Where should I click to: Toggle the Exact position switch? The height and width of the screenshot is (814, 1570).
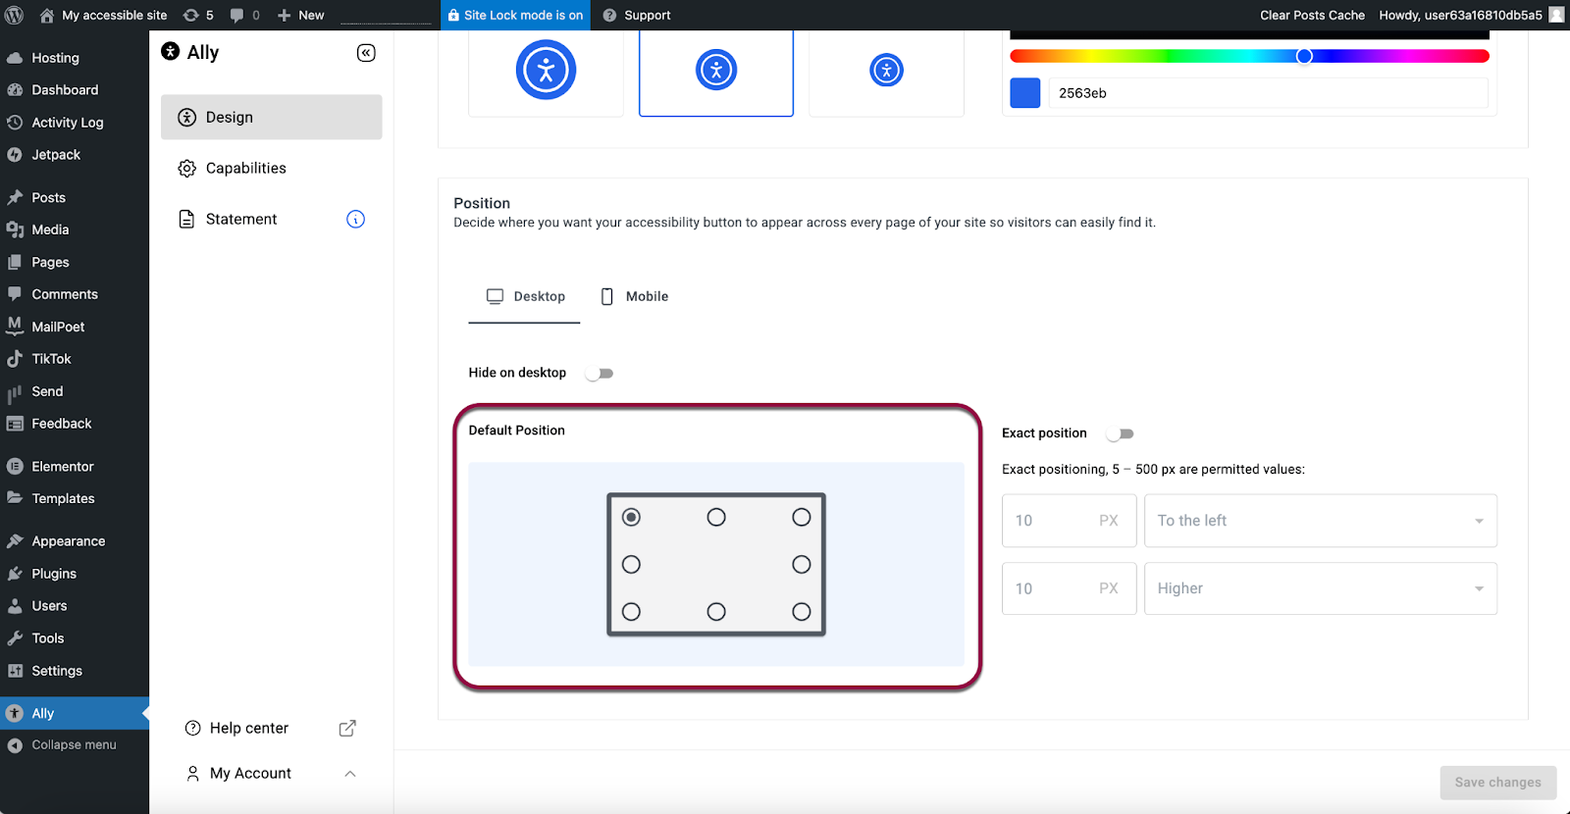pyautogui.click(x=1120, y=433)
